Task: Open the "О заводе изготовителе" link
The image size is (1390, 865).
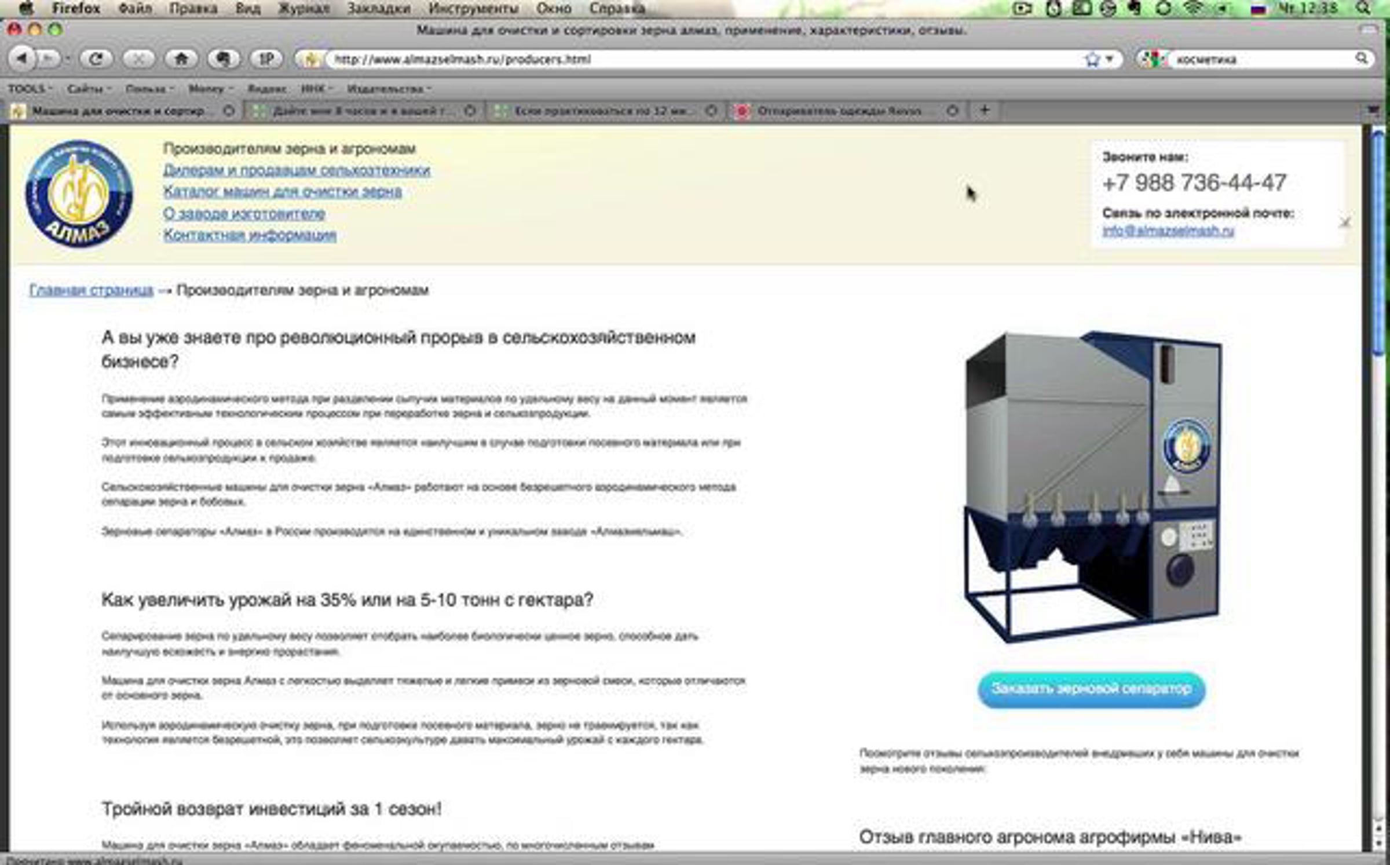Action: 244,213
